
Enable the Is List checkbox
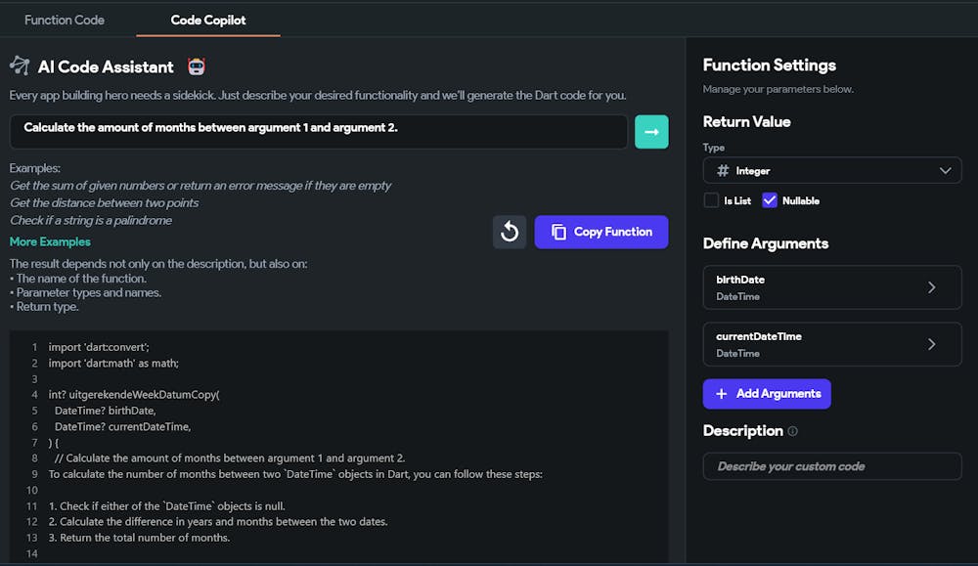[x=711, y=200]
